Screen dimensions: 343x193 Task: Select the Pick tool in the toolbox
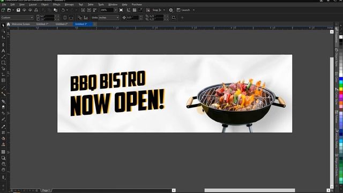tap(3, 25)
